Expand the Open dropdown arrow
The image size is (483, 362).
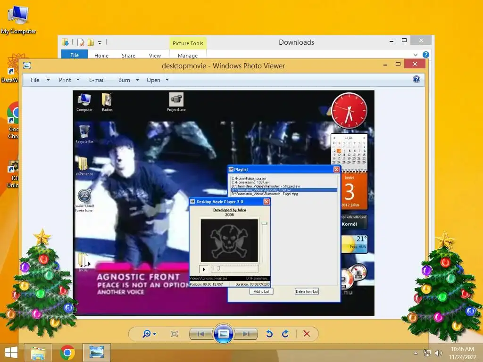pyautogui.click(x=167, y=80)
